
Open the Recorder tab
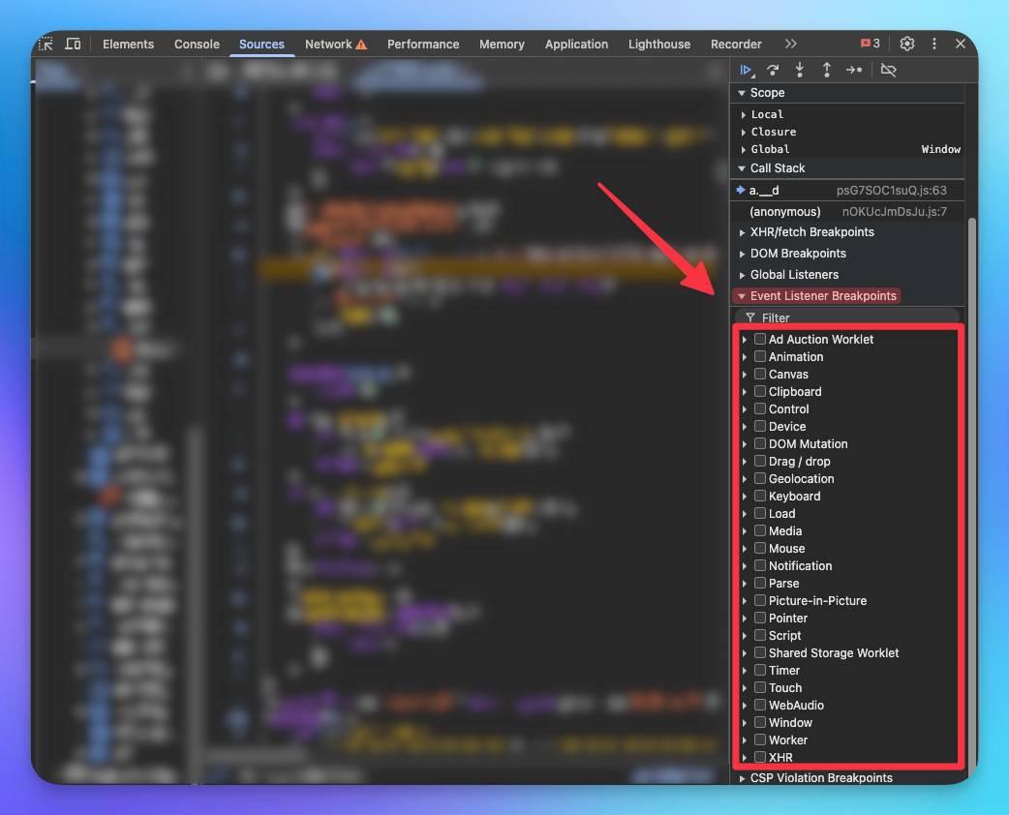tap(736, 45)
